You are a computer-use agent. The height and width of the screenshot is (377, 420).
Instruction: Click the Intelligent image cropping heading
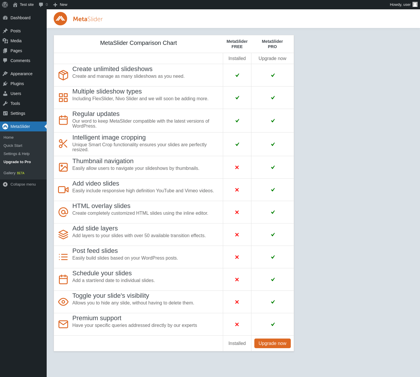coord(109,138)
